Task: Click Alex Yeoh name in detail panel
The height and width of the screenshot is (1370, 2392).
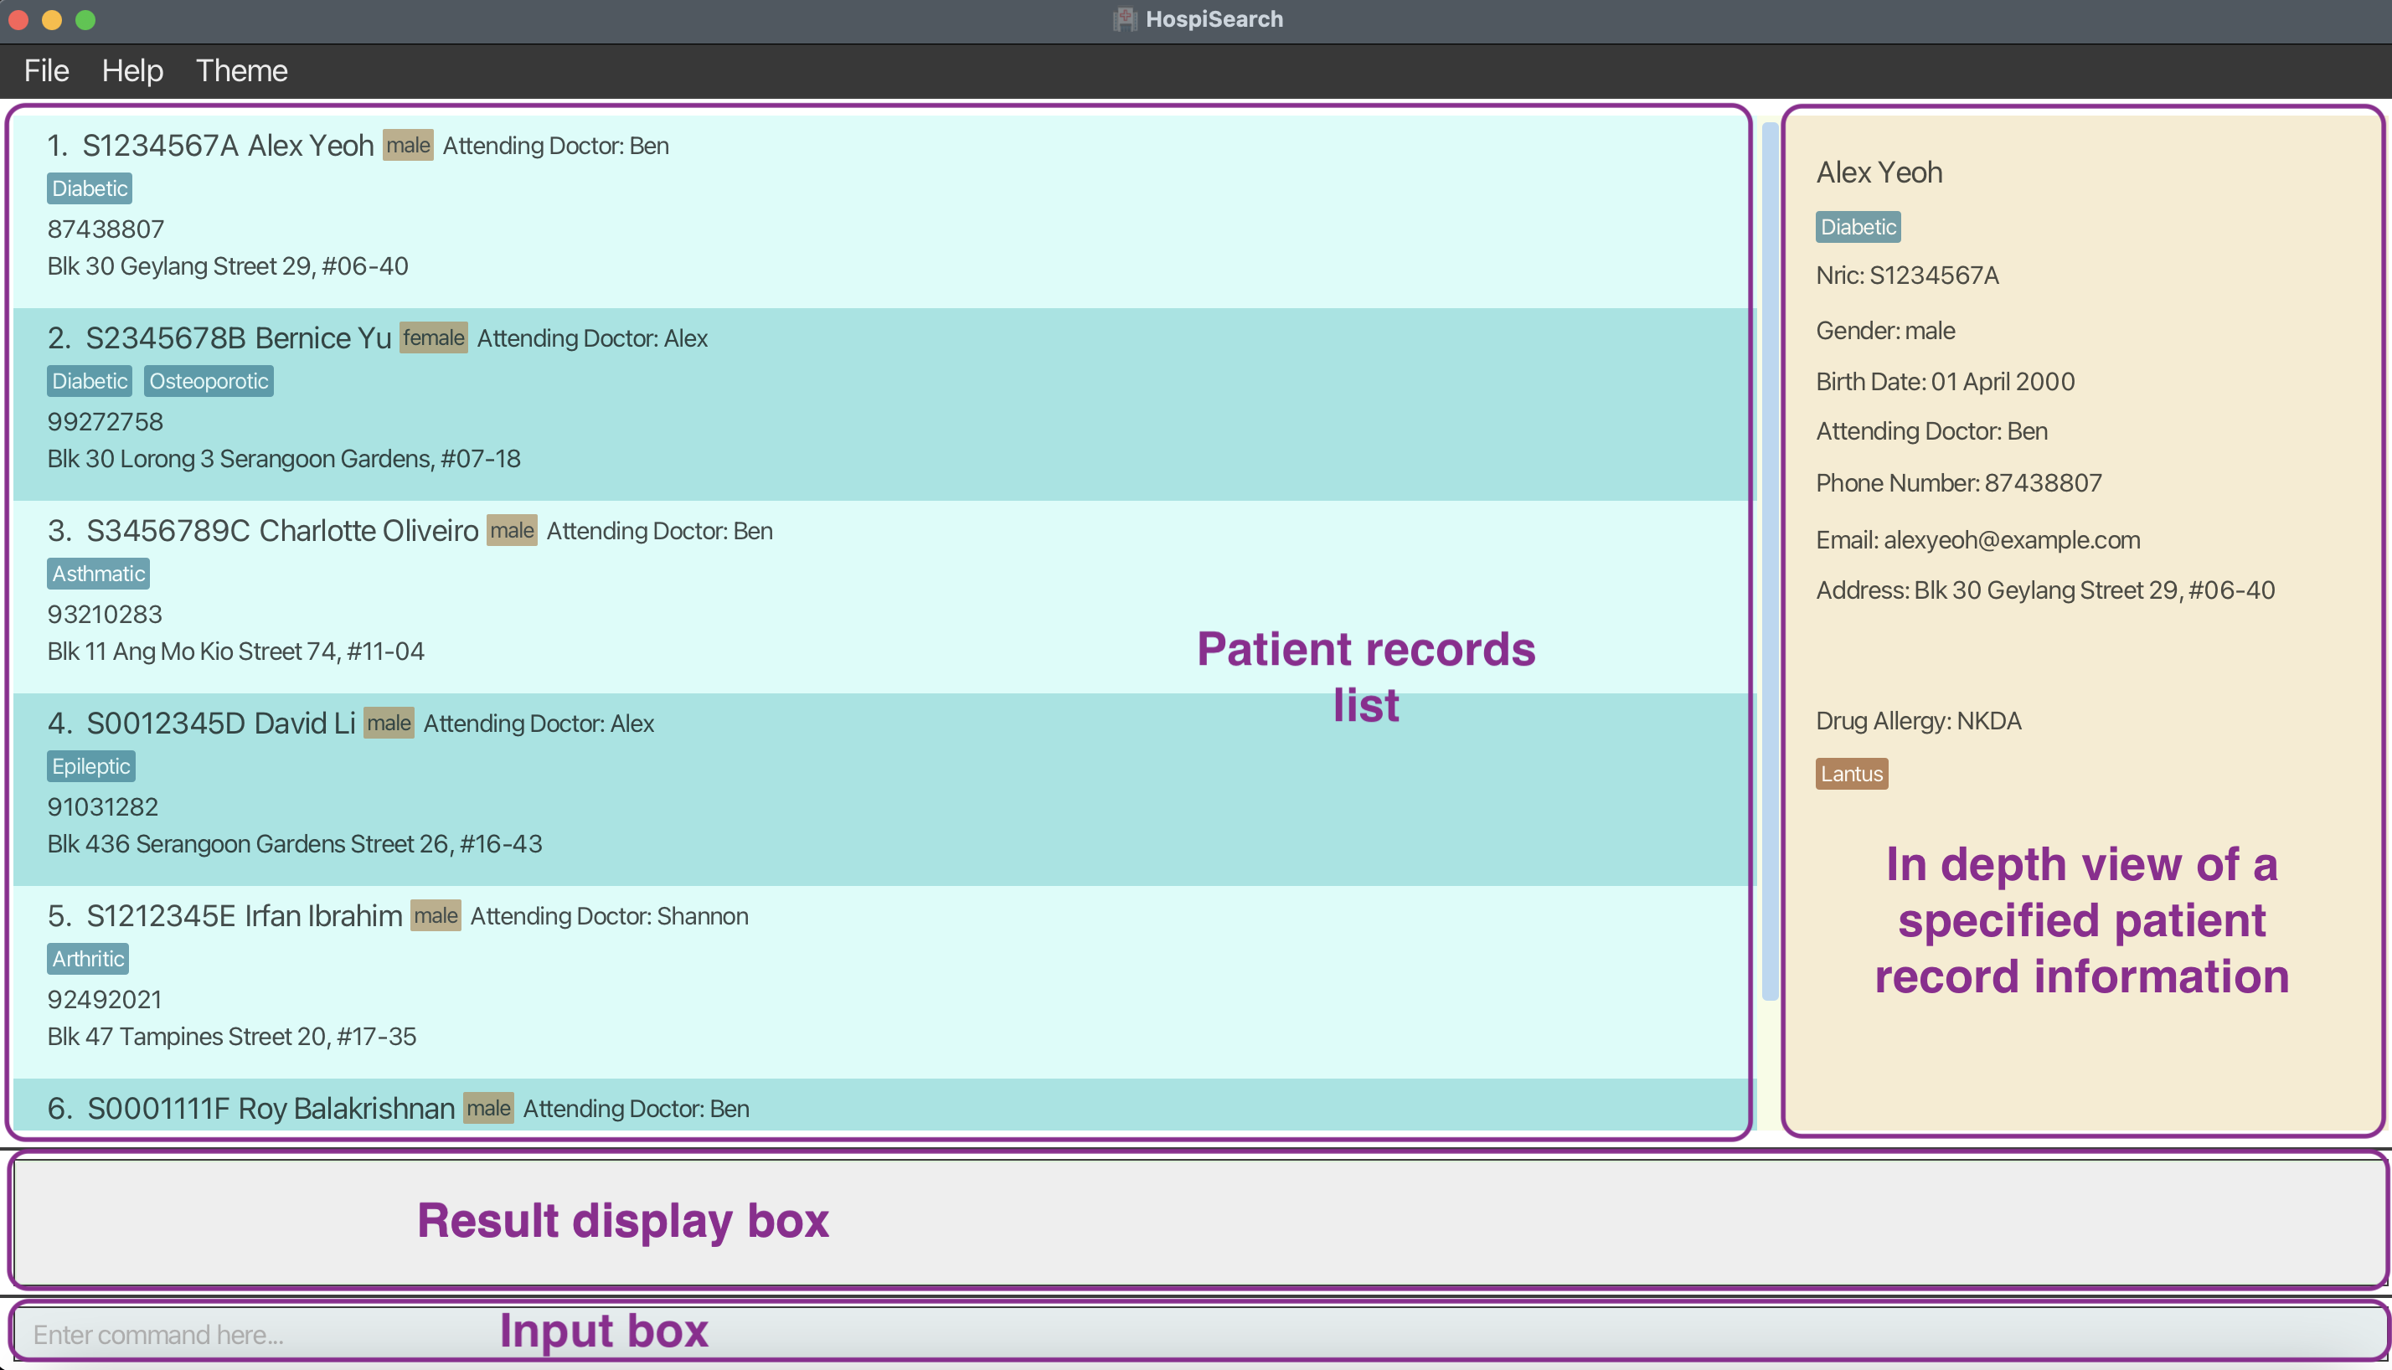Action: tap(1879, 173)
